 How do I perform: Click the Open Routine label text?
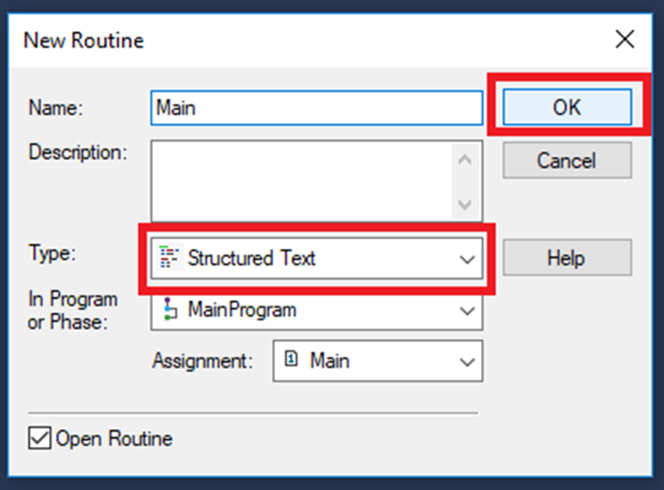[114, 439]
